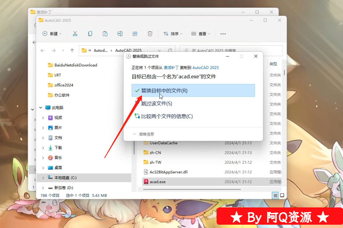Click the Rename icon in toolbar
This screenshot has height=228, width=343.
click(x=120, y=33)
